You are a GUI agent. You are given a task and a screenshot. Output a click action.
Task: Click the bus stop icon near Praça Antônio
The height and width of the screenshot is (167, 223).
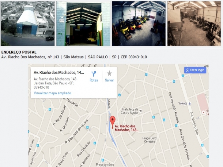pyautogui.click(x=103, y=160)
